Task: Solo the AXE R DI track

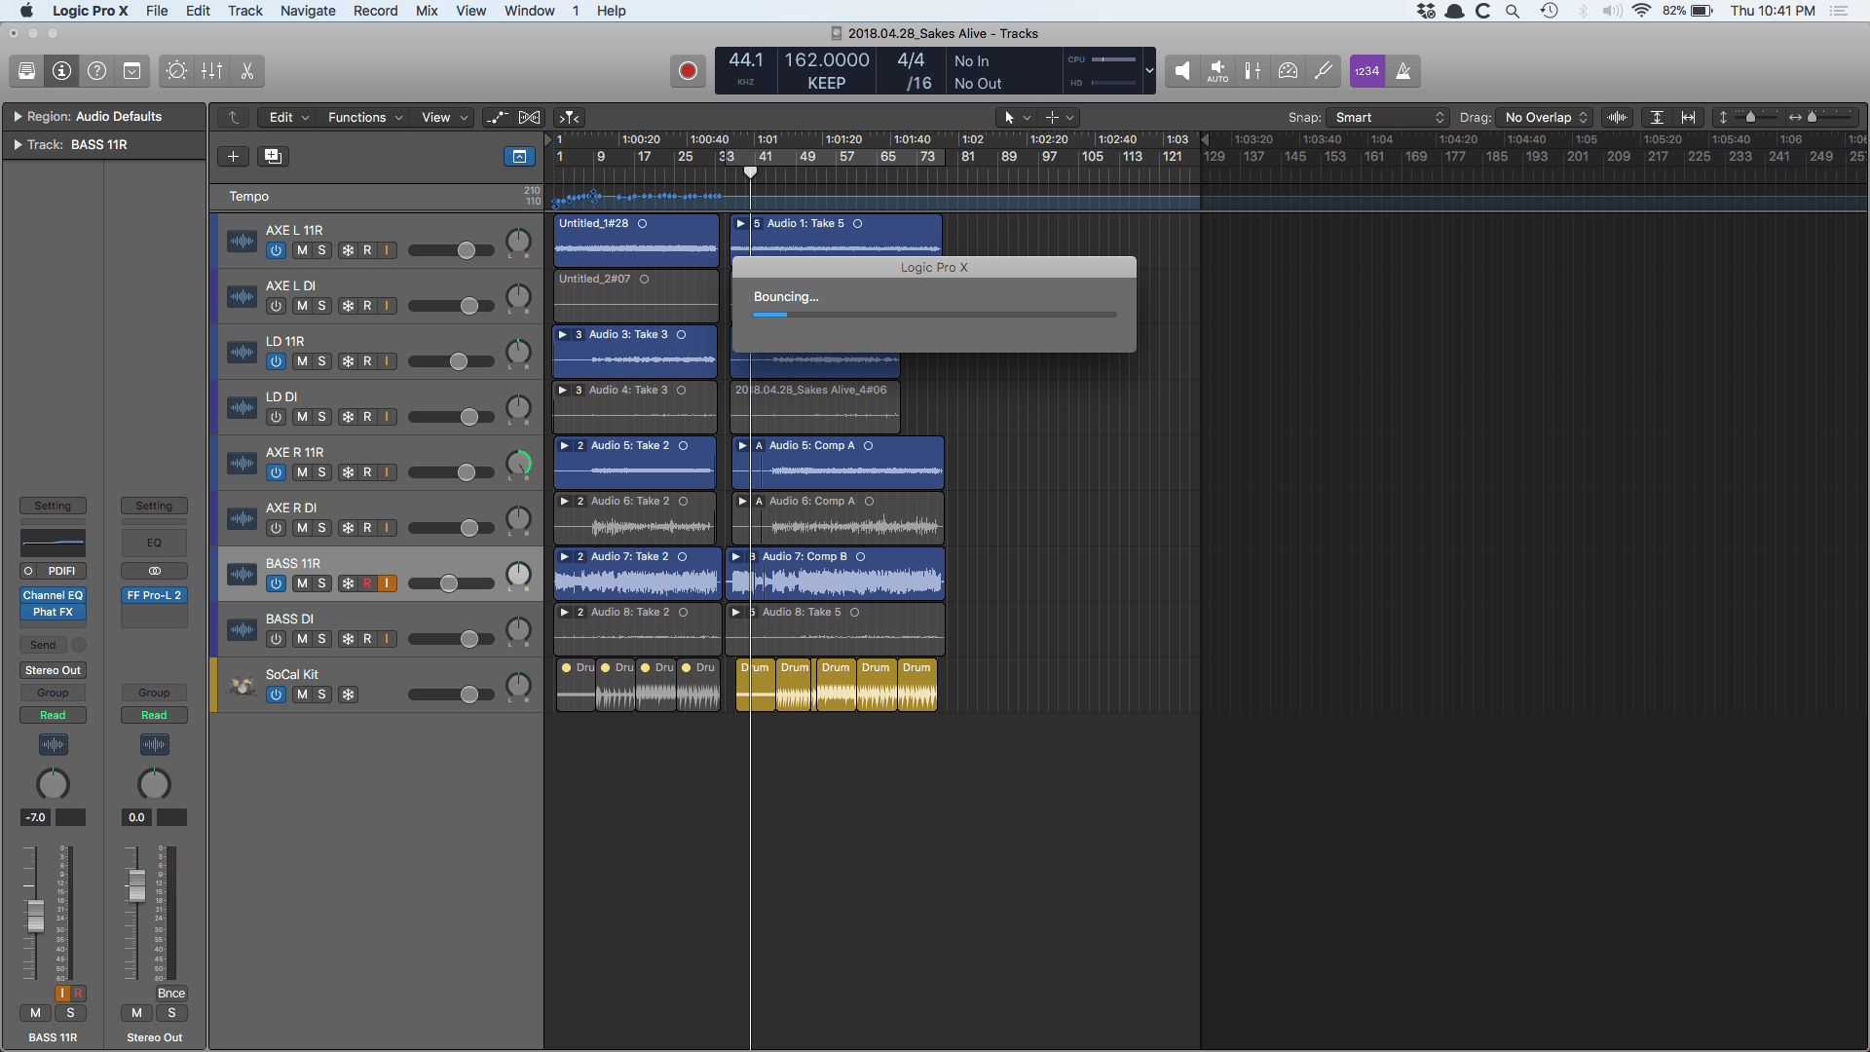Action: click(321, 529)
